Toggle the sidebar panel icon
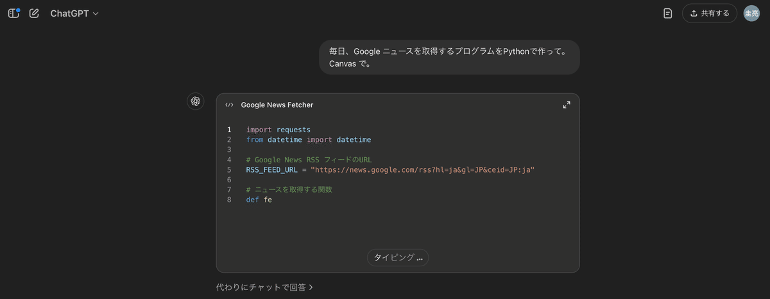Screen dimensions: 770x299 click(13, 13)
